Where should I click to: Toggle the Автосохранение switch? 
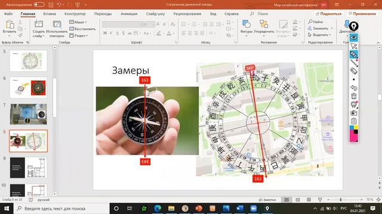click(x=39, y=5)
